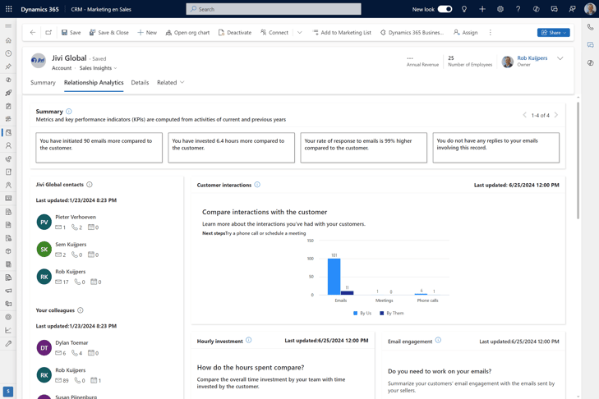Open the phone dialer icon in side pane

(x=590, y=27)
